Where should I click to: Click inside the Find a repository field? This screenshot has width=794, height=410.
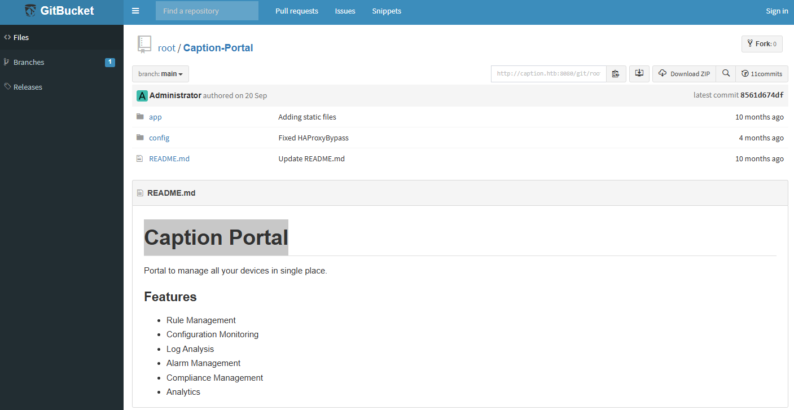(x=207, y=10)
